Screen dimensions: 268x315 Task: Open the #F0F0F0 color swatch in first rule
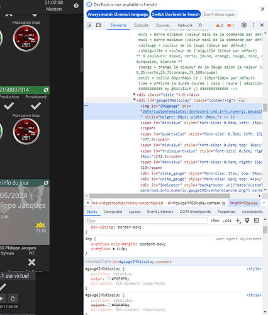coord(109,278)
